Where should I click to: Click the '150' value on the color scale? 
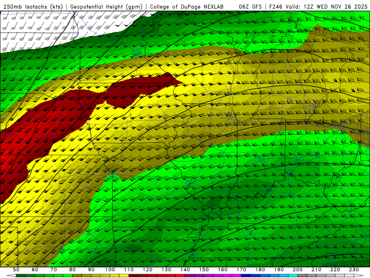[204, 270]
